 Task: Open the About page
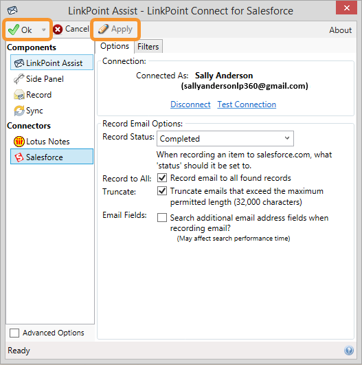341,30
